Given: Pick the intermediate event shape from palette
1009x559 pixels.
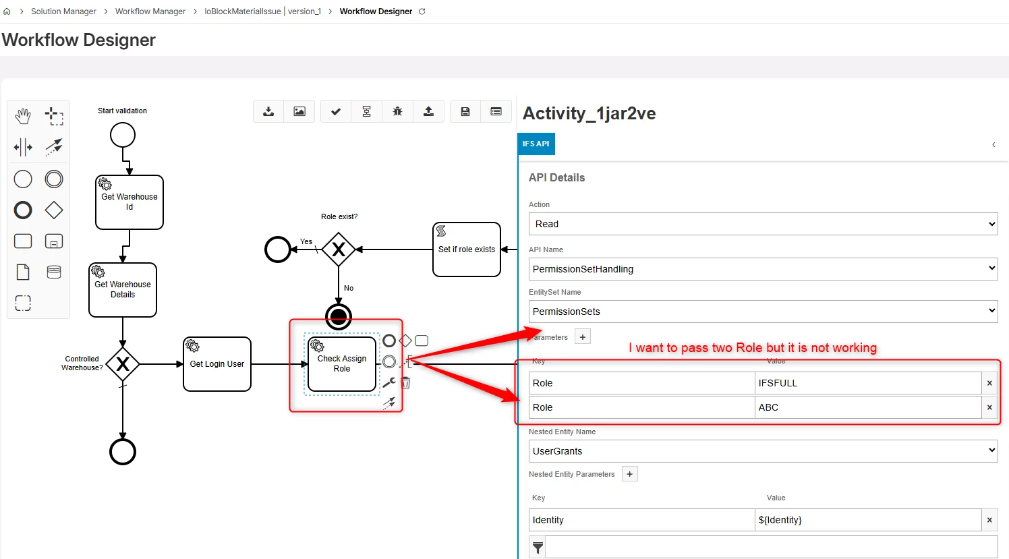Looking at the screenshot, I should coord(54,179).
